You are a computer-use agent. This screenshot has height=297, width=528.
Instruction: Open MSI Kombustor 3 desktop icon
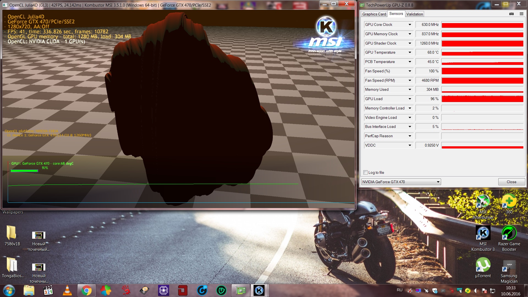[x=483, y=233]
